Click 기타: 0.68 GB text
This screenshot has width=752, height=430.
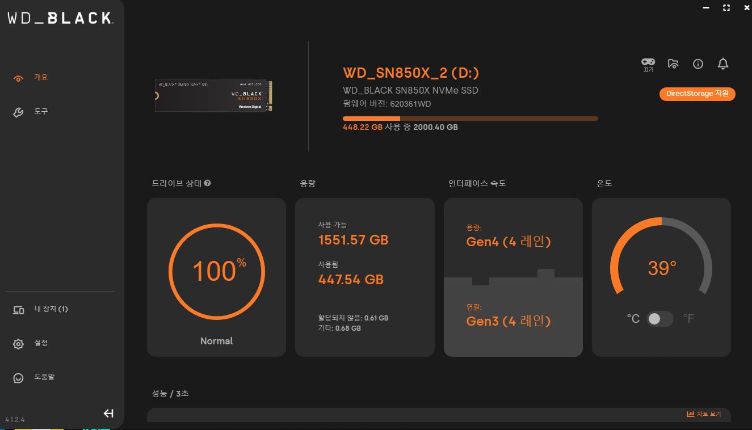point(339,328)
